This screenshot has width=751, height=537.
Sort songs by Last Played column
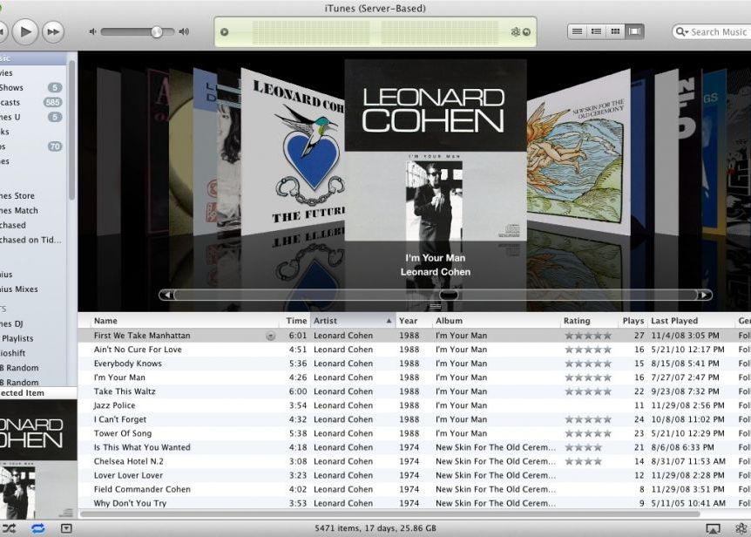coord(688,321)
